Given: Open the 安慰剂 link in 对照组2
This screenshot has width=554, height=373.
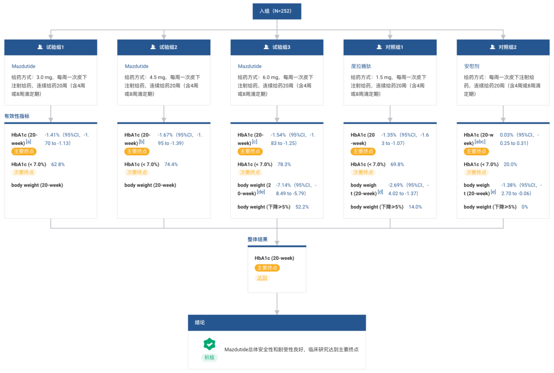Looking at the screenshot, I should tap(472, 66).
